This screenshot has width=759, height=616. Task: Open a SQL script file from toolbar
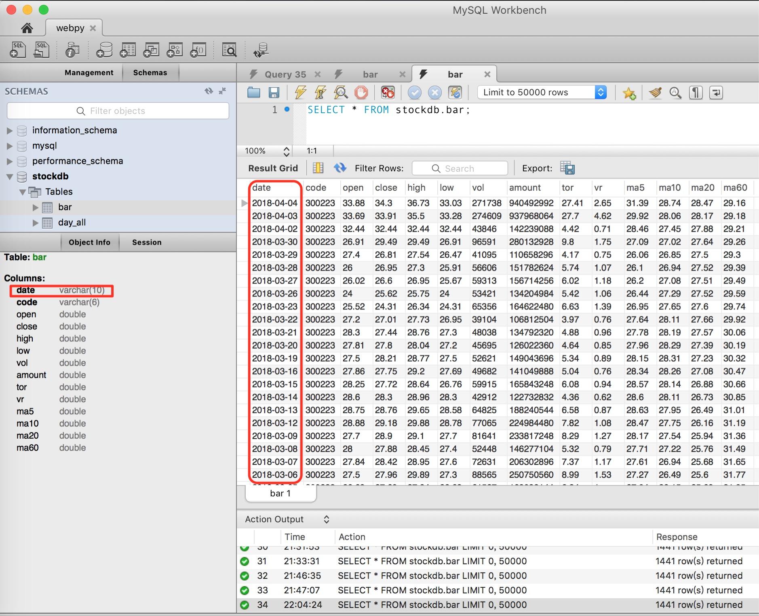[x=253, y=93]
